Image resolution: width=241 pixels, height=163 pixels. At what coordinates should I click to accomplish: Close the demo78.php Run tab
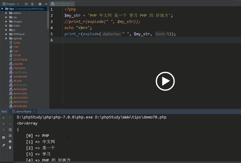point(34,112)
